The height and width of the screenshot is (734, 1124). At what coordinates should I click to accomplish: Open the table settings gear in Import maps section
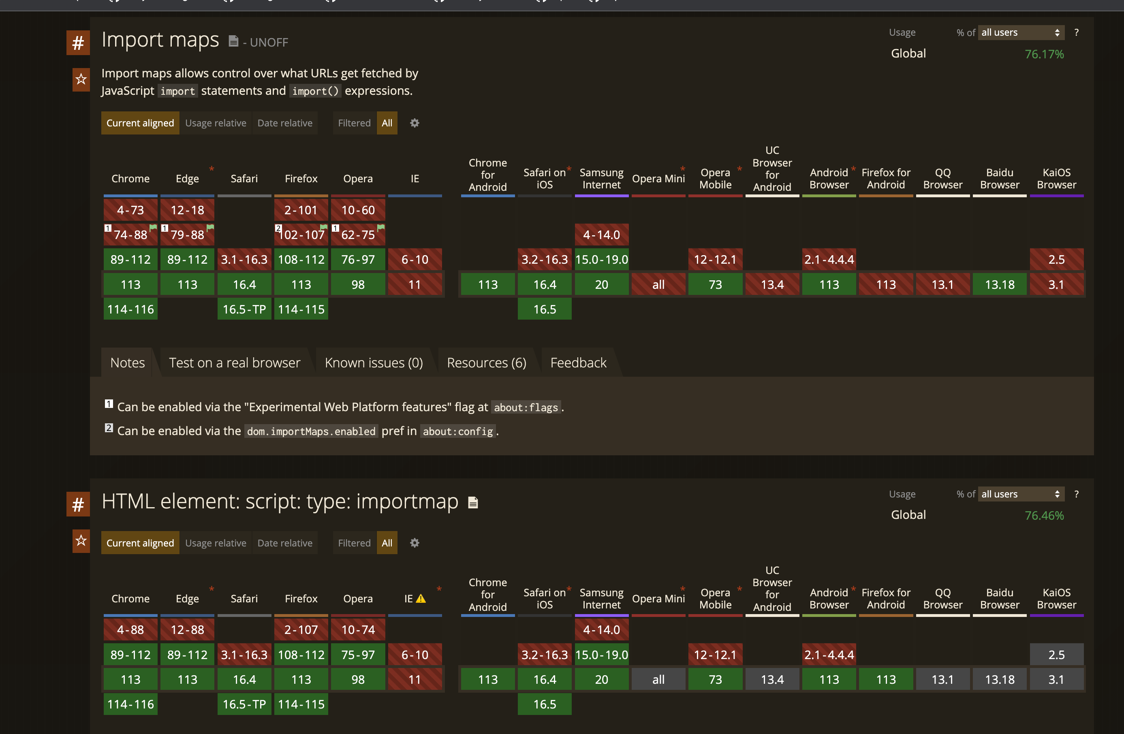click(x=414, y=123)
